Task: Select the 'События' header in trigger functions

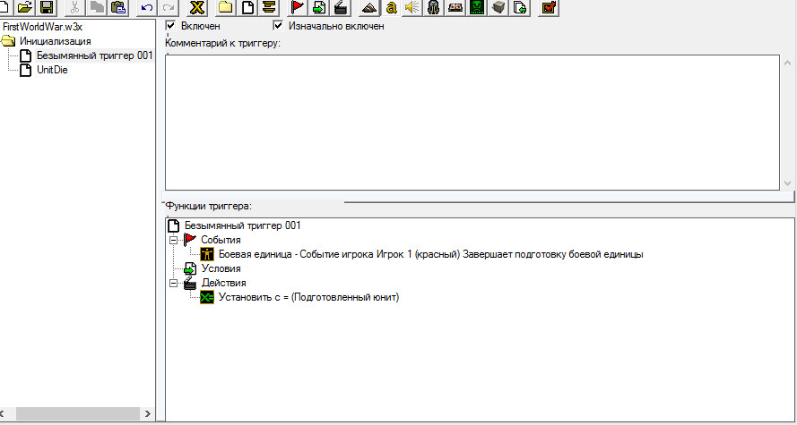Action: click(221, 240)
